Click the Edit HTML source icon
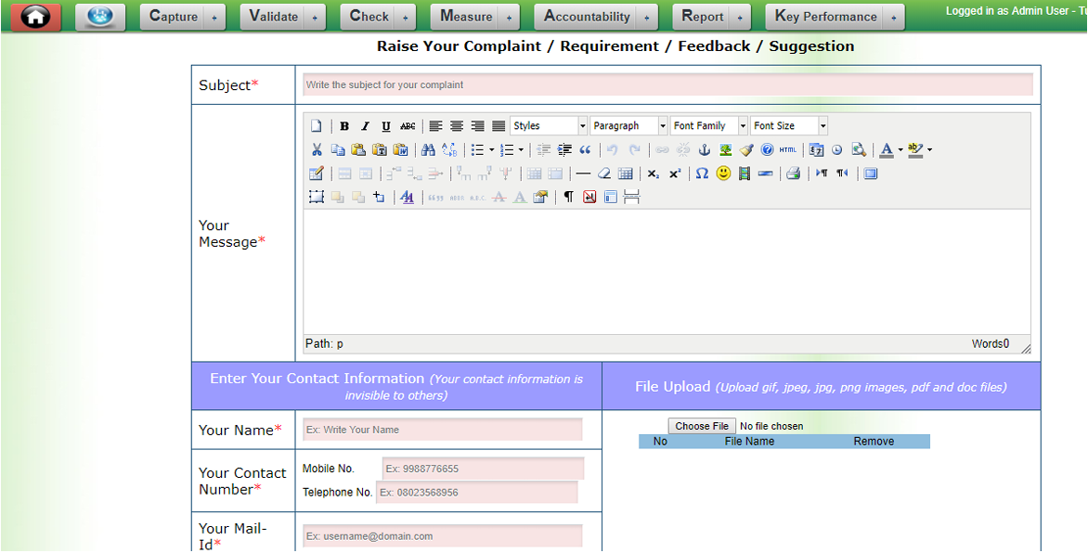 tap(787, 149)
